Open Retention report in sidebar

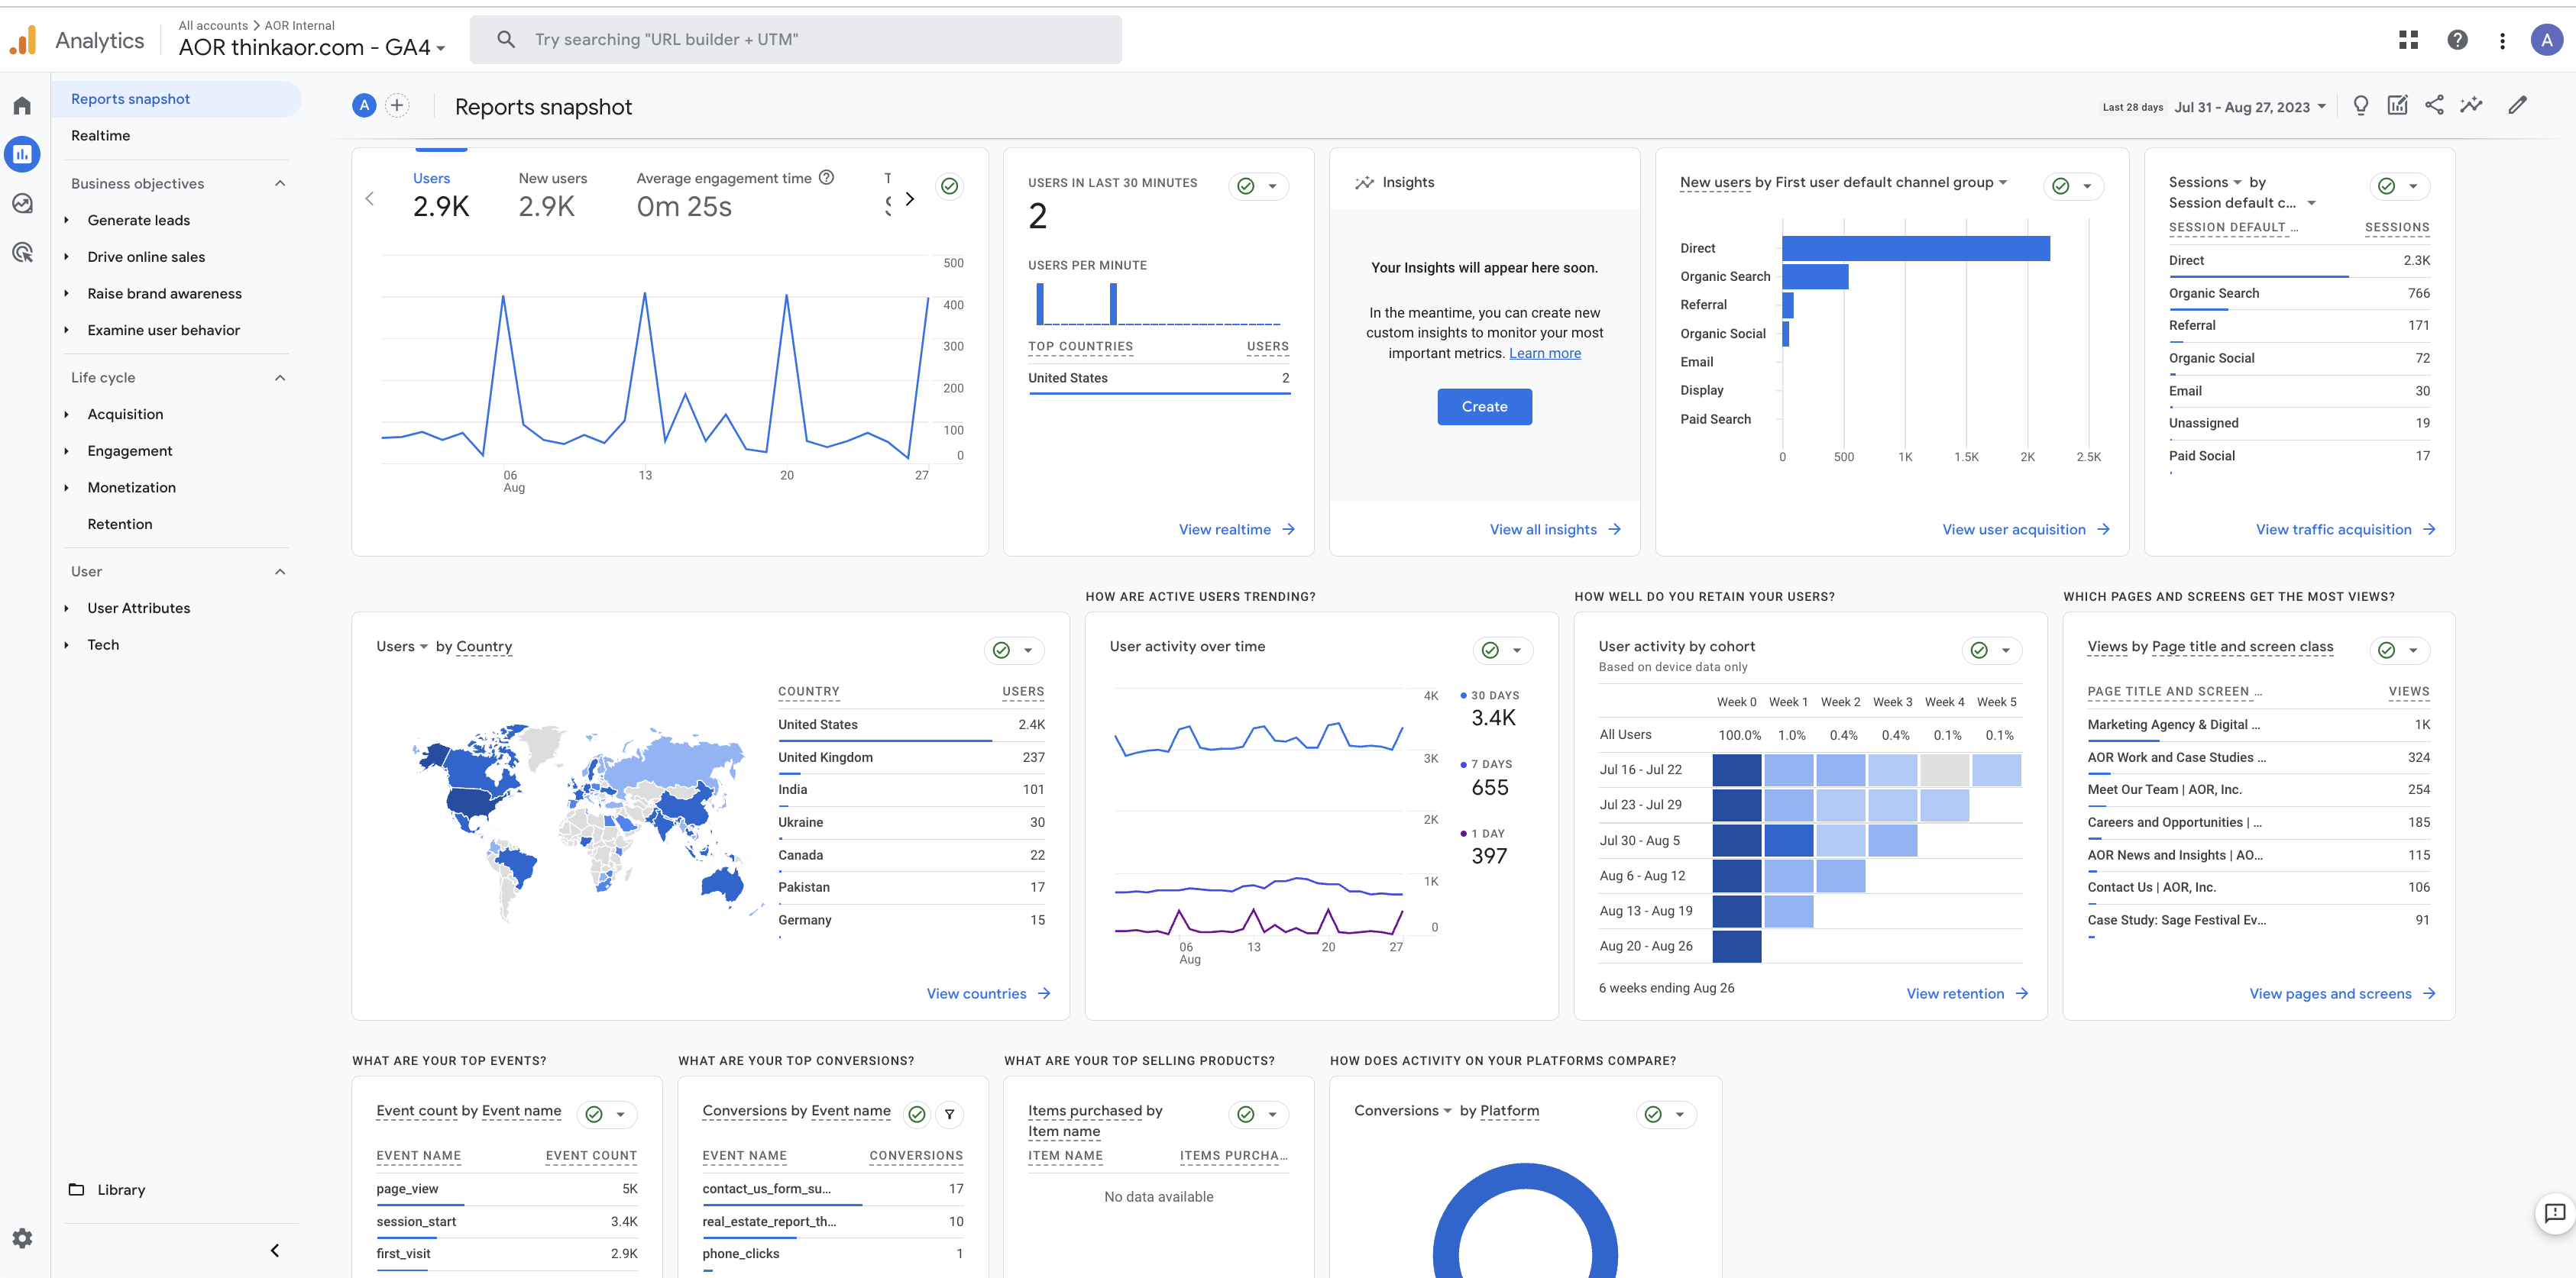tap(120, 524)
